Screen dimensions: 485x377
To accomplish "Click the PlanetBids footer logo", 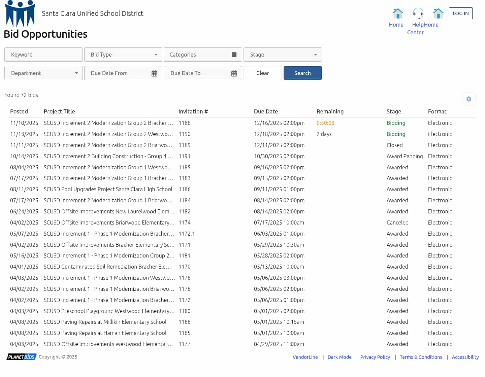I will pyautogui.click(x=21, y=357).
